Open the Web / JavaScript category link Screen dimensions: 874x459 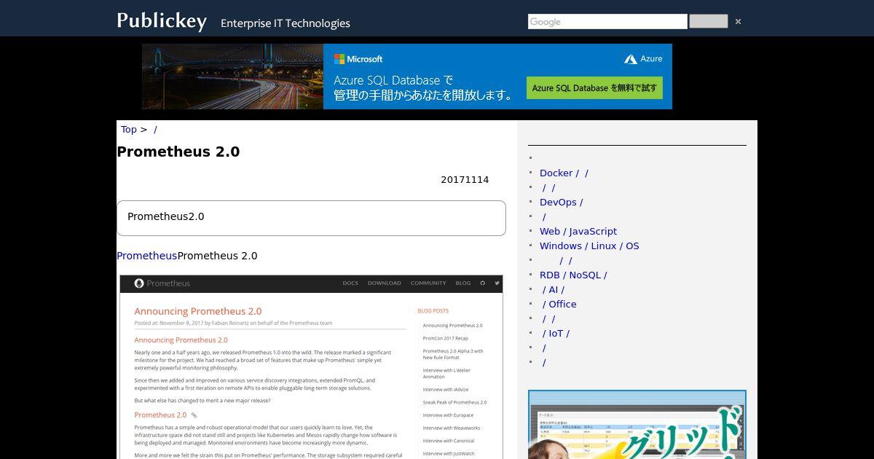click(x=578, y=231)
